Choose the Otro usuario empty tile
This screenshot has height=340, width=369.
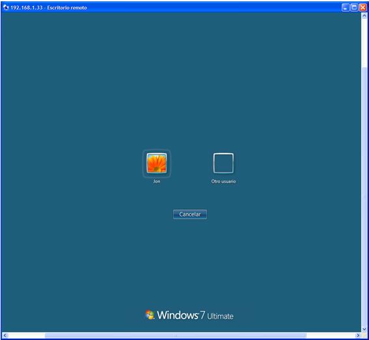pyautogui.click(x=223, y=163)
